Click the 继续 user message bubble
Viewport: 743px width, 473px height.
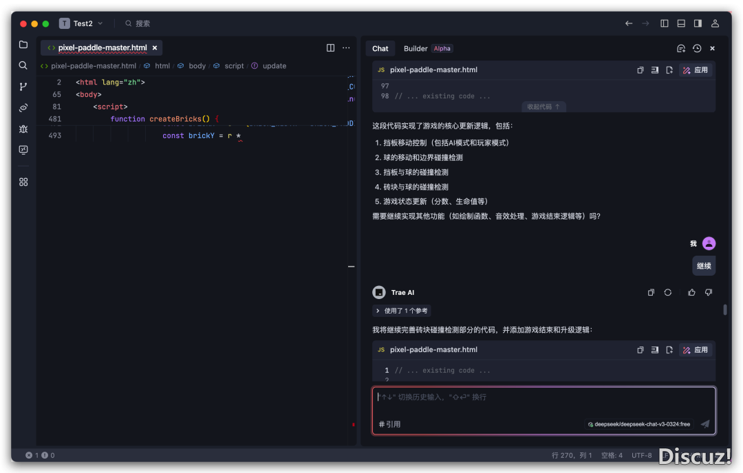704,266
